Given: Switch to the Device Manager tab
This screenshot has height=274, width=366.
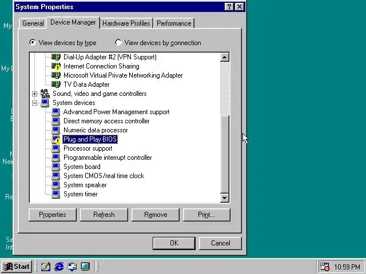Looking at the screenshot, I should (73, 22).
